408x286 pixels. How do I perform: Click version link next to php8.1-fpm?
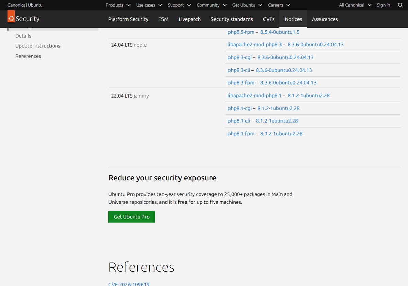click(282, 134)
